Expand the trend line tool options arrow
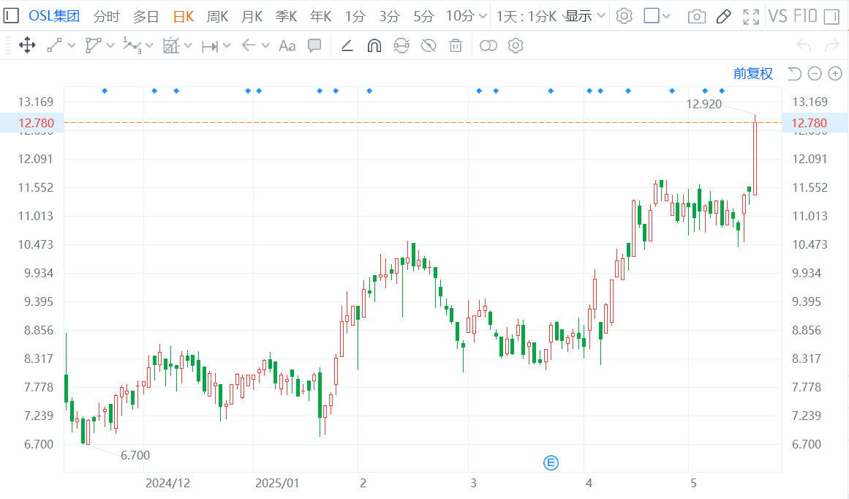 (x=72, y=46)
